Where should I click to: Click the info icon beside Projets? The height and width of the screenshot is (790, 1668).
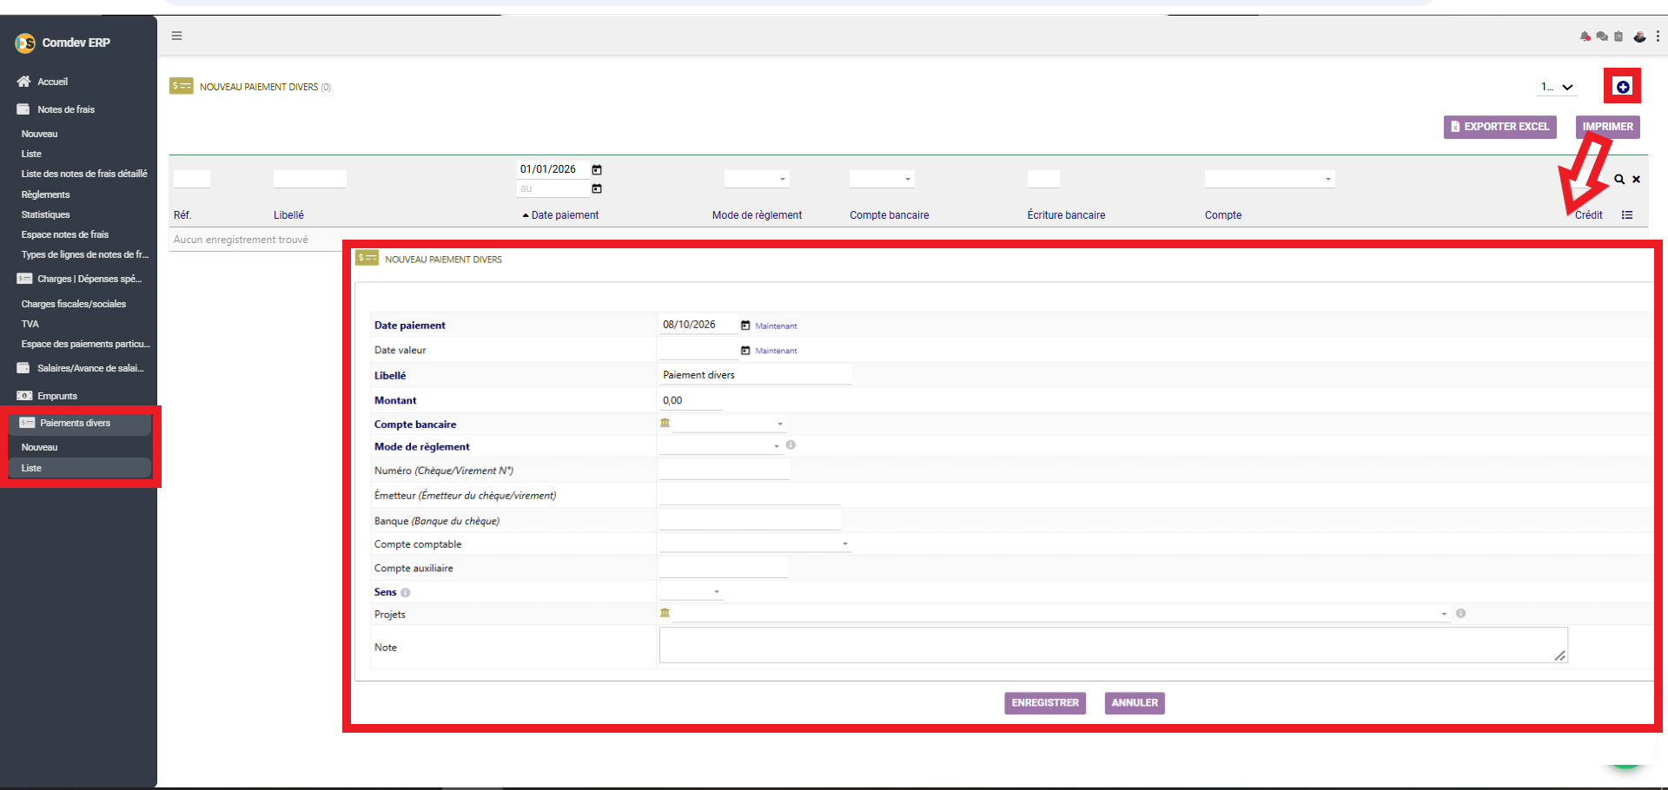(x=1461, y=613)
